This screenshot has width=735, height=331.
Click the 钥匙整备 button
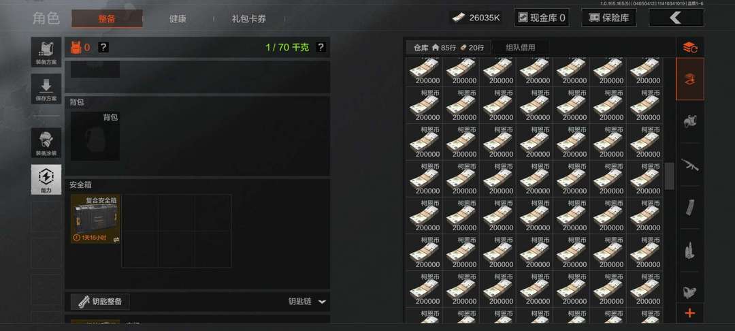pos(100,302)
